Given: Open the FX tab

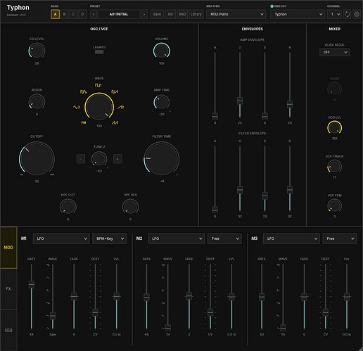Looking at the screenshot, I should tap(8, 289).
